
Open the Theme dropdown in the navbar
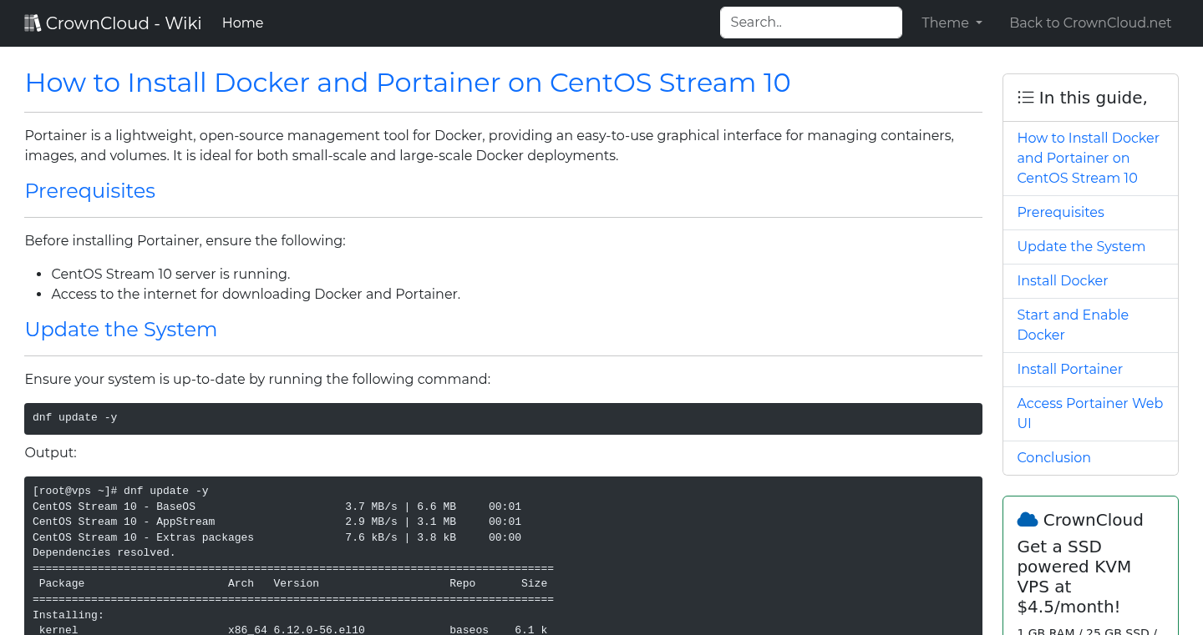952,23
